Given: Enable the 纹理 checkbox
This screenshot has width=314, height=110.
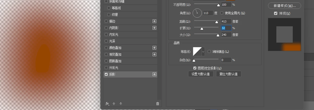Looking at the screenshot, I should [x=109, y=15].
